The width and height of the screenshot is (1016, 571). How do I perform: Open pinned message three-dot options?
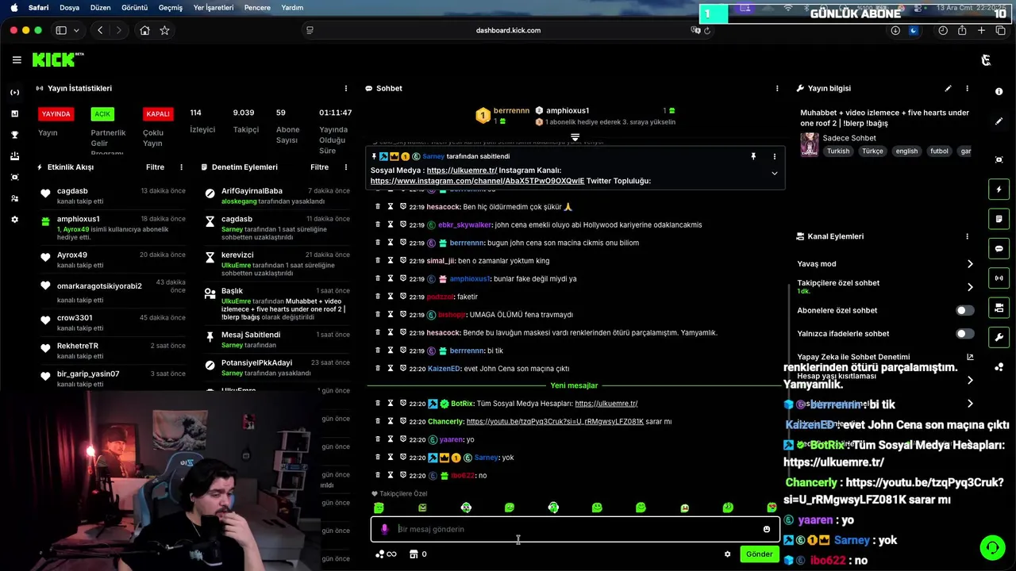tap(775, 156)
